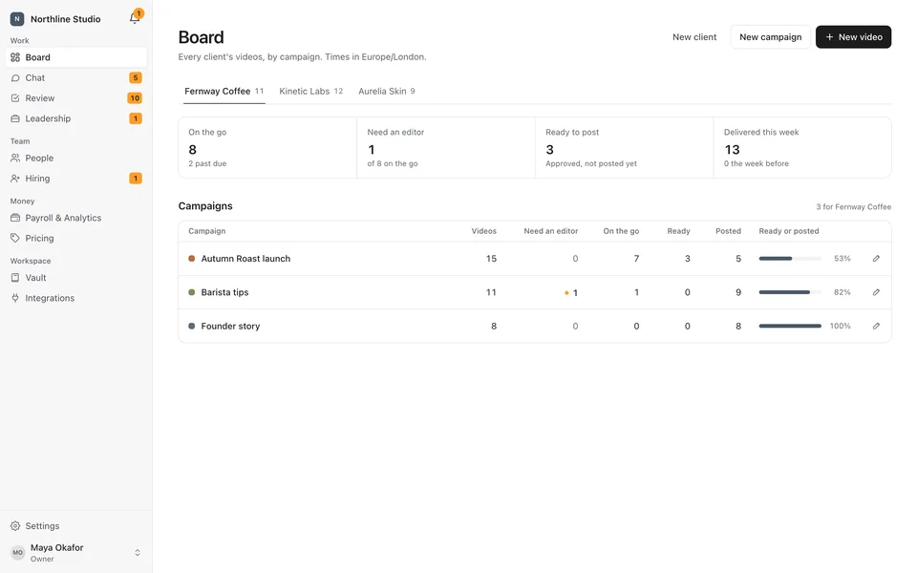Click the New client button
917x573 pixels.
pos(694,37)
